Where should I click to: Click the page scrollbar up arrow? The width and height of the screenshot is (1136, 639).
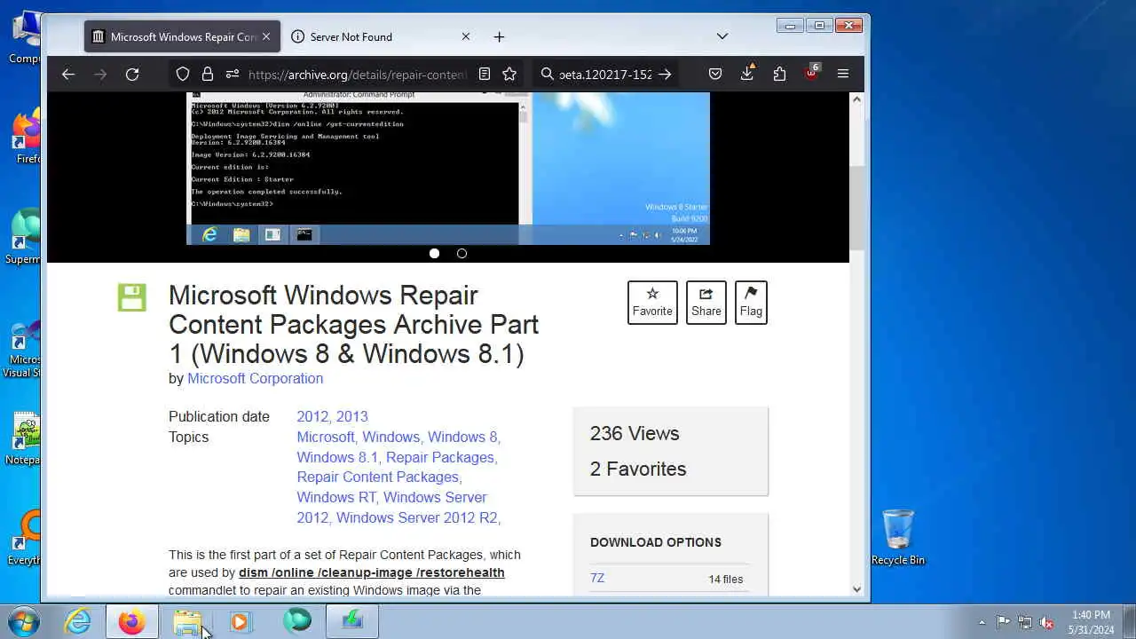856,99
